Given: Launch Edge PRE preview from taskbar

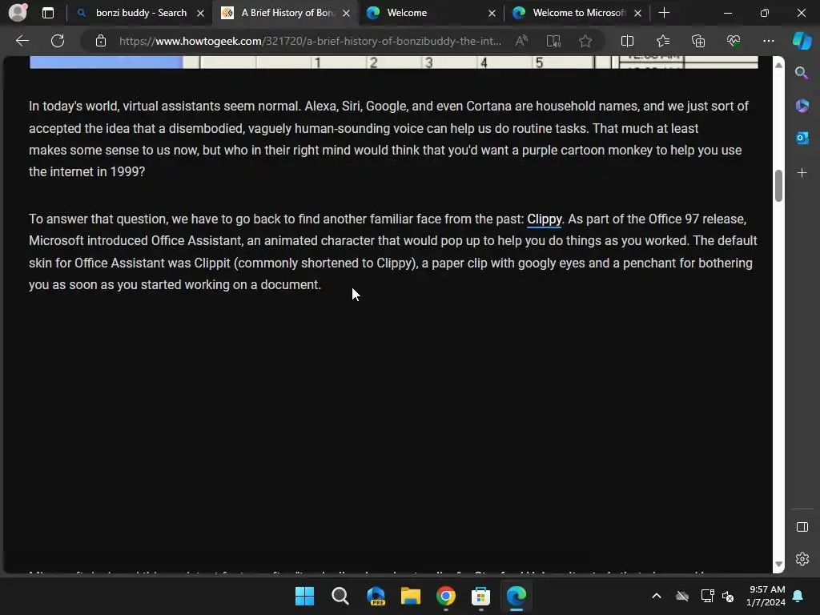Looking at the screenshot, I should [x=376, y=596].
